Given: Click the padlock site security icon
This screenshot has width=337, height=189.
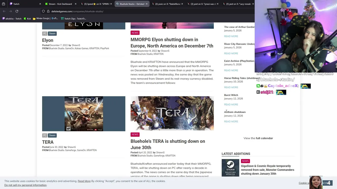Looking at the screenshot, I should 48,11.
